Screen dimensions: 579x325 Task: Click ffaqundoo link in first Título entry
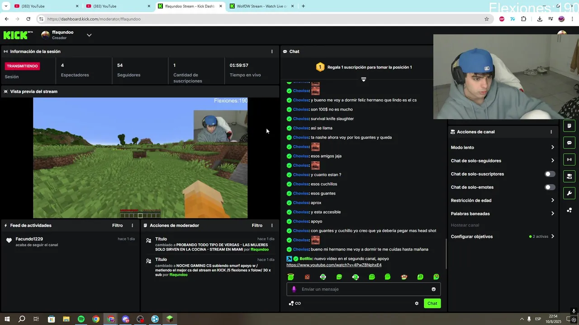point(260,250)
